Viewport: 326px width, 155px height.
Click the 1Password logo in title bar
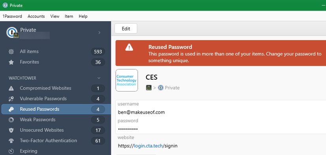coord(5,6)
